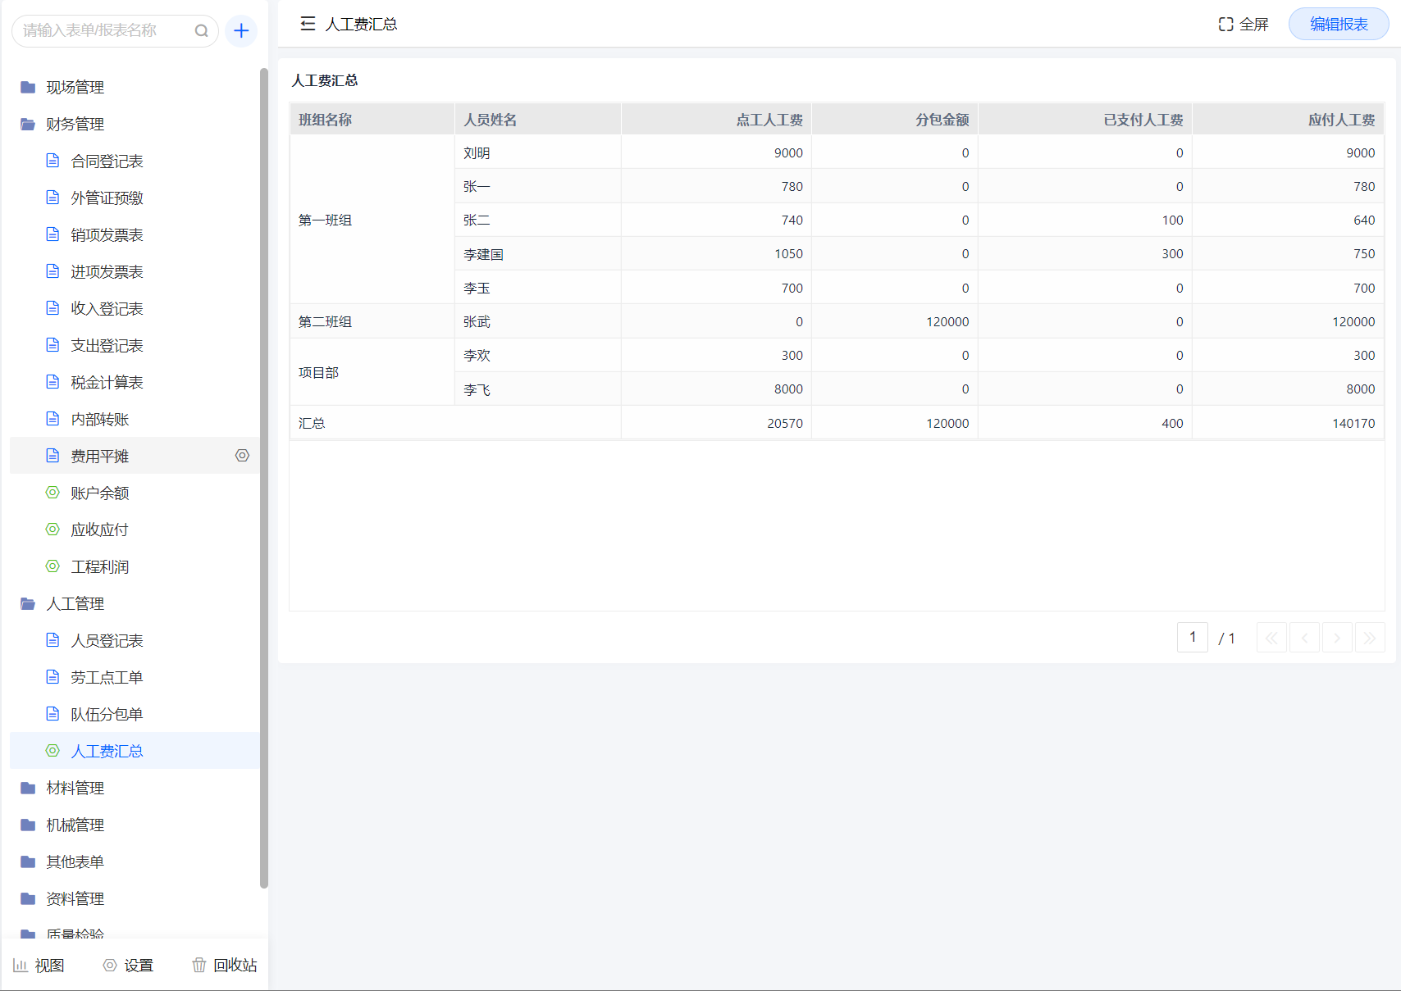Screen dimensions: 1401x991
Task: Click the gear icon beside 费用平摊
Action: point(242,456)
